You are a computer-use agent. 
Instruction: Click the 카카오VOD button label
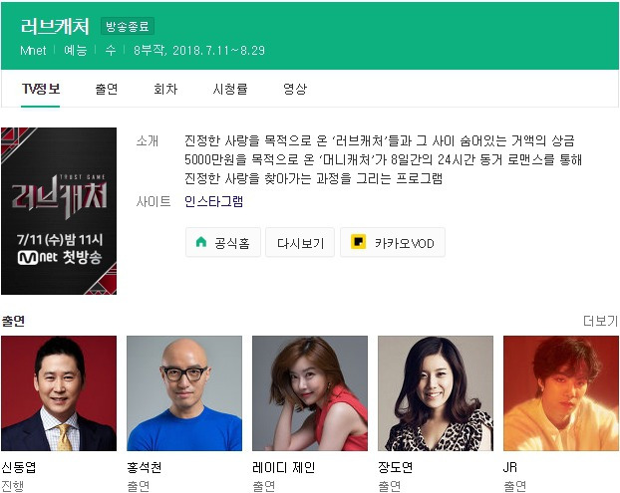(404, 243)
